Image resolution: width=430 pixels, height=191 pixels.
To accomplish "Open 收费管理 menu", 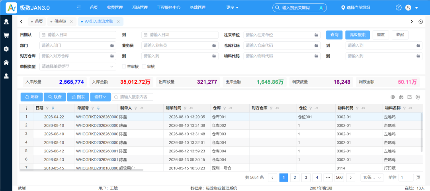I will pos(115,8).
